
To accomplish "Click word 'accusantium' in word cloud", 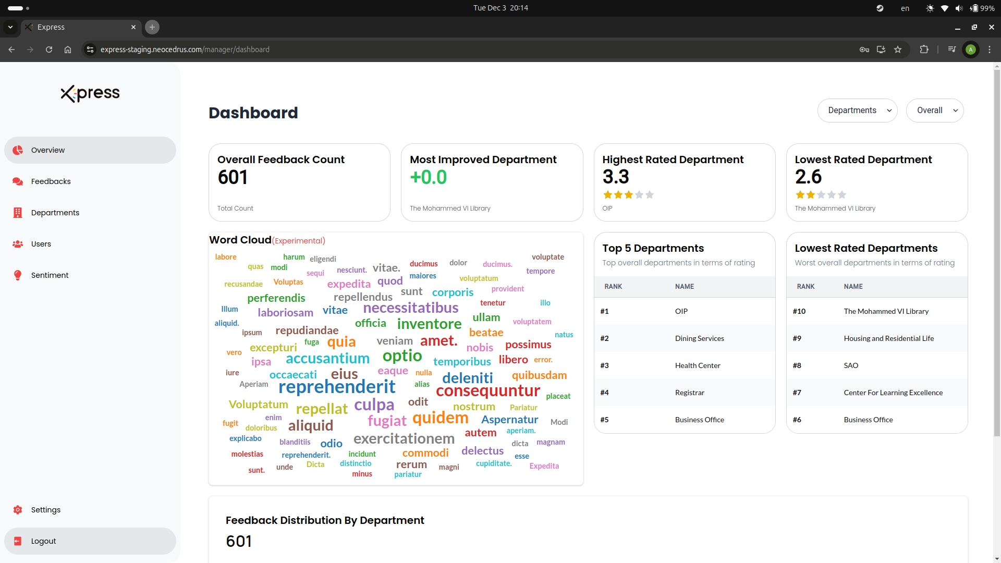I will (327, 359).
